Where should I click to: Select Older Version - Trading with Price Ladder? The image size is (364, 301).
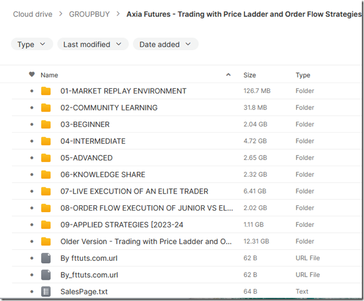[x=146, y=242]
